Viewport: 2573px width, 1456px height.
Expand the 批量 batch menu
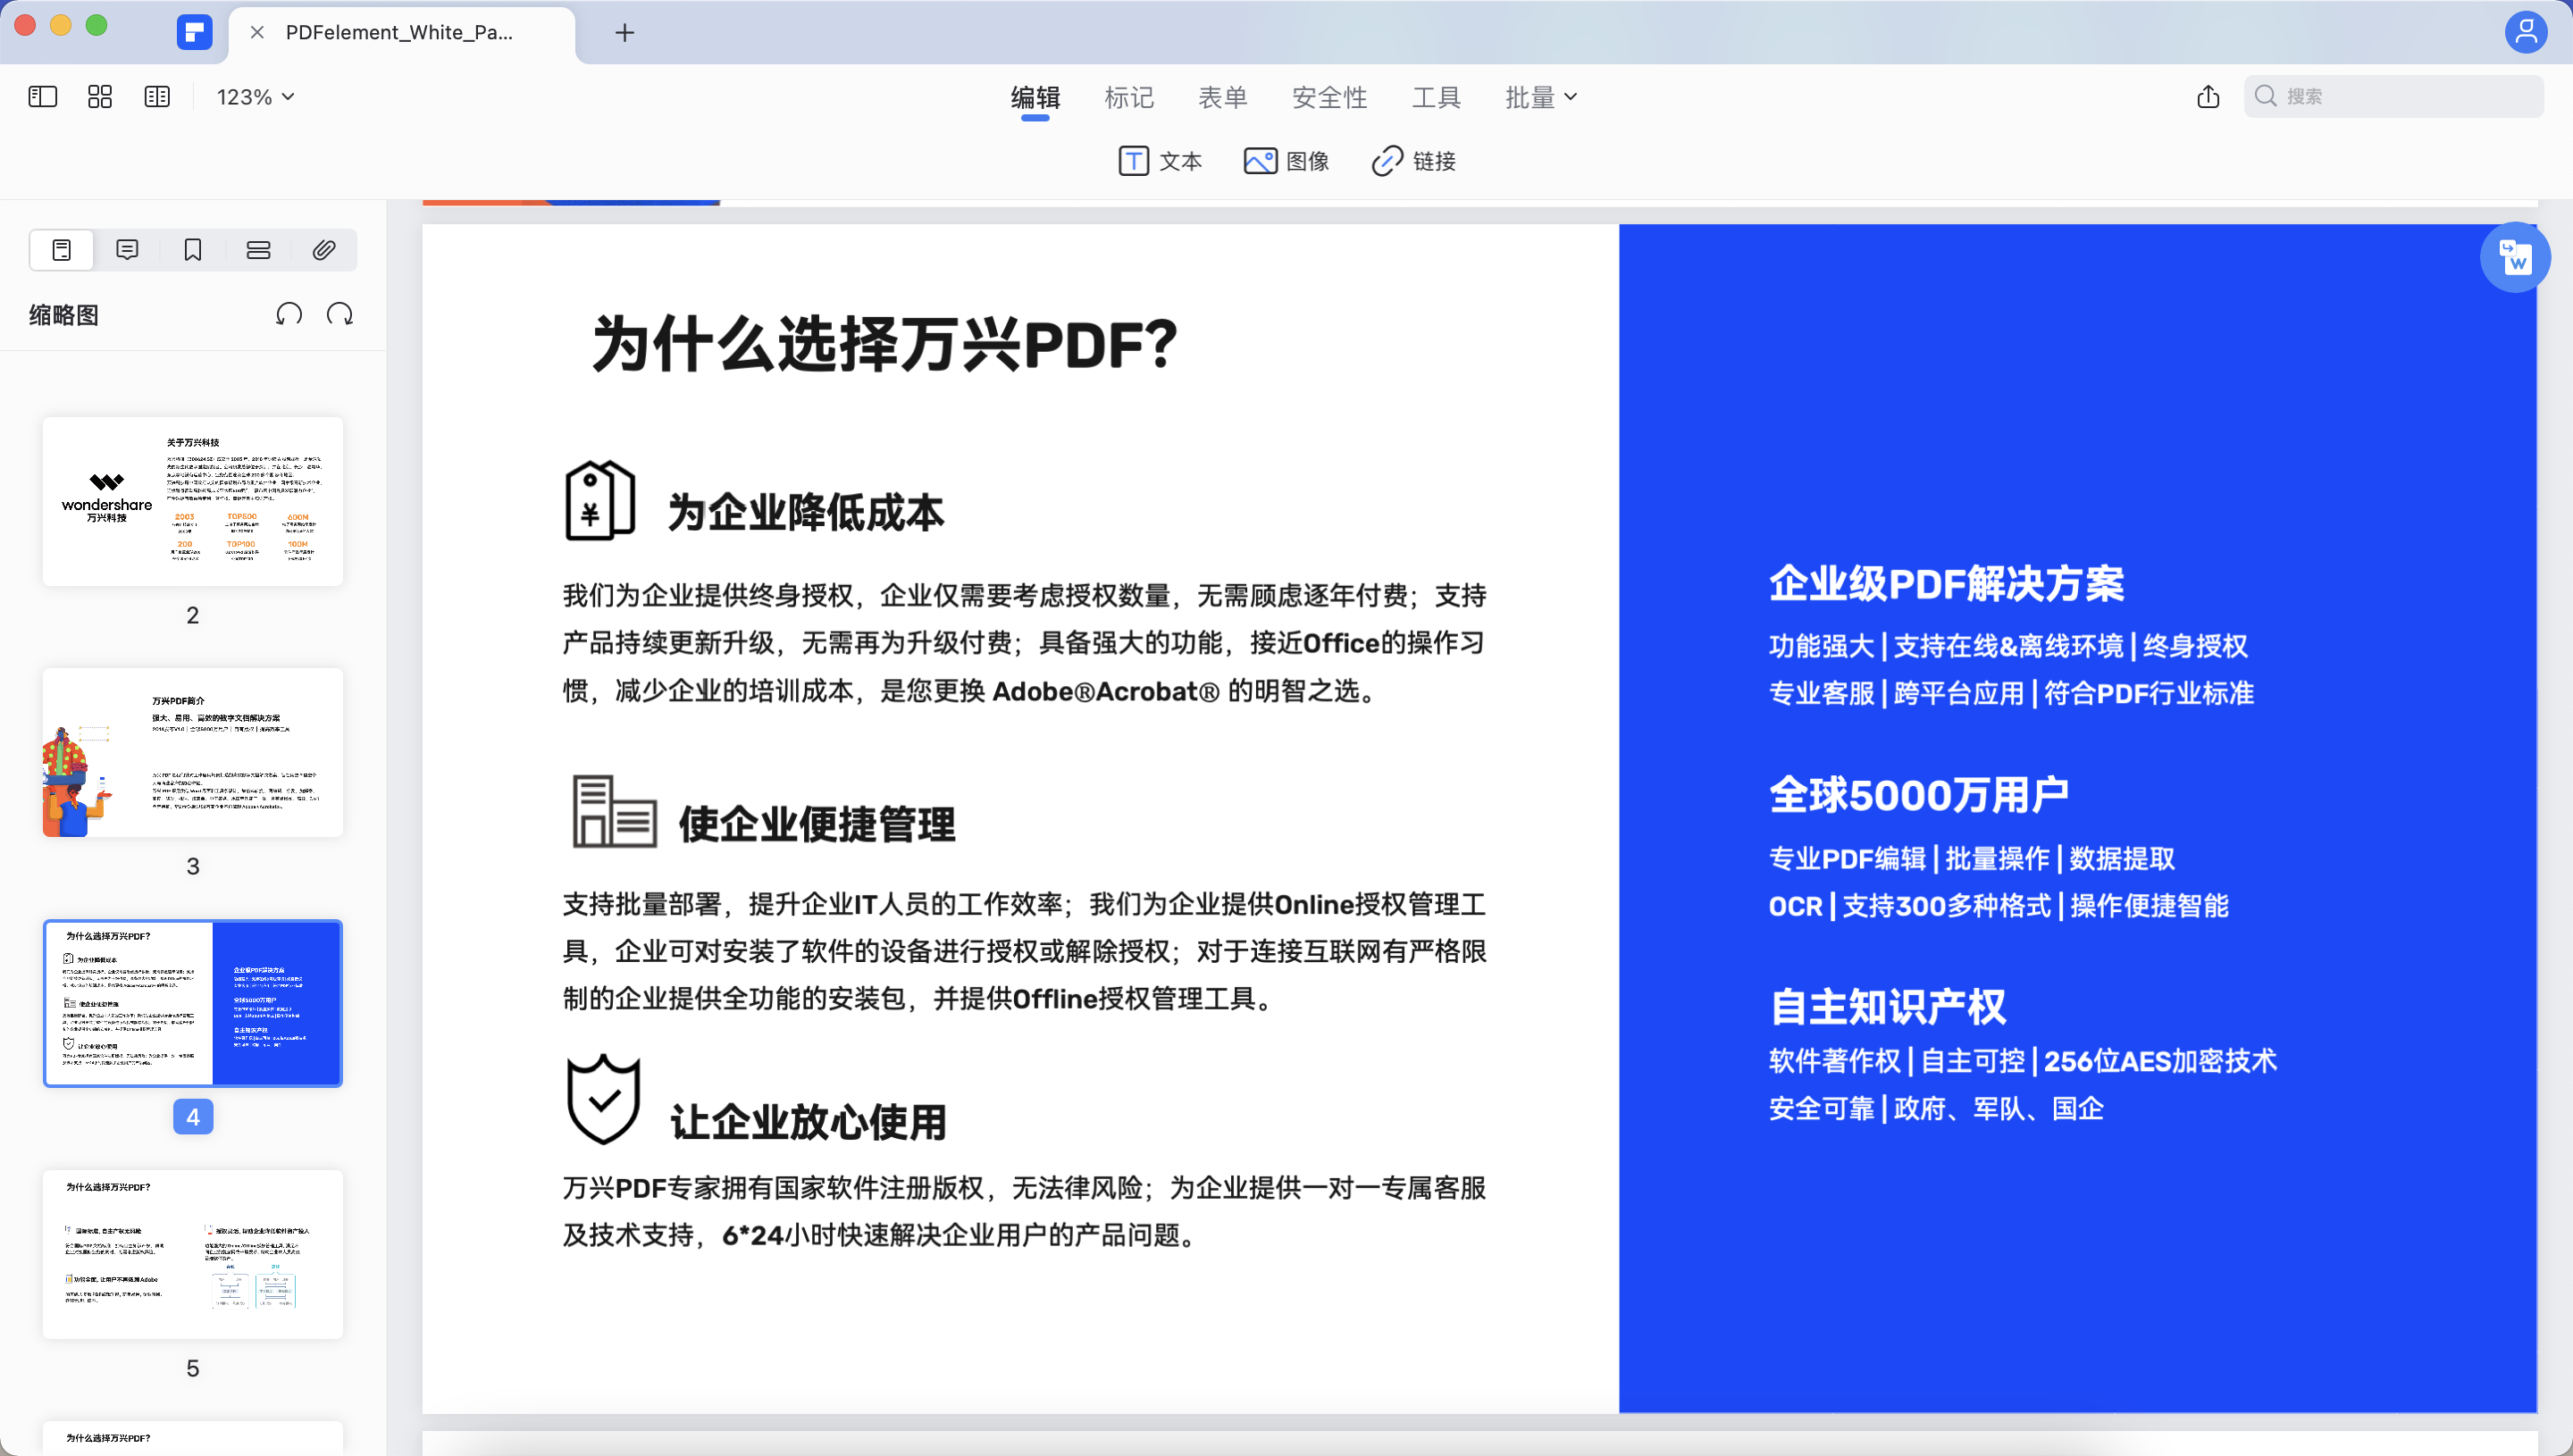point(1541,96)
